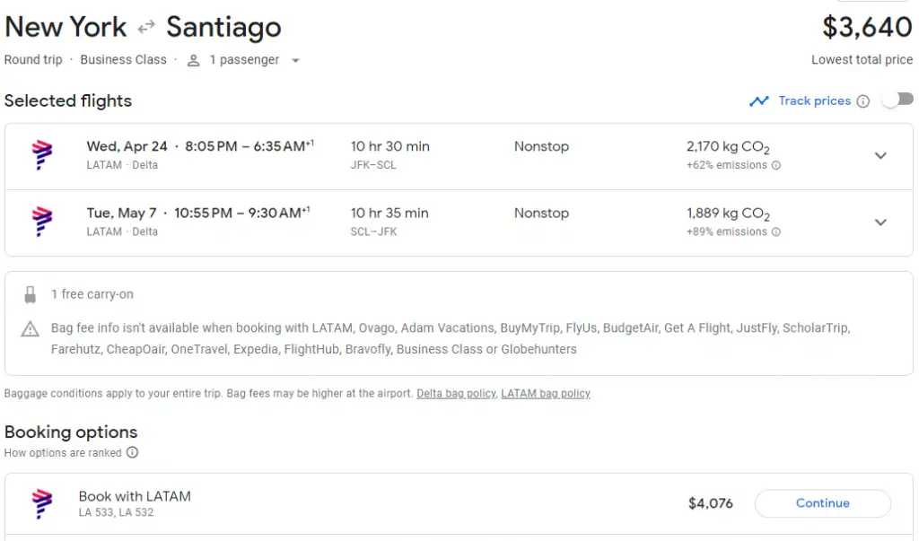Click LATAM logo on Apr 24 flight
The width and height of the screenshot is (919, 541).
point(42,155)
